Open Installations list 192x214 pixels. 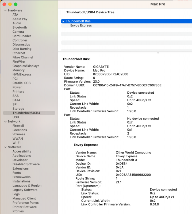[x=21, y=181]
